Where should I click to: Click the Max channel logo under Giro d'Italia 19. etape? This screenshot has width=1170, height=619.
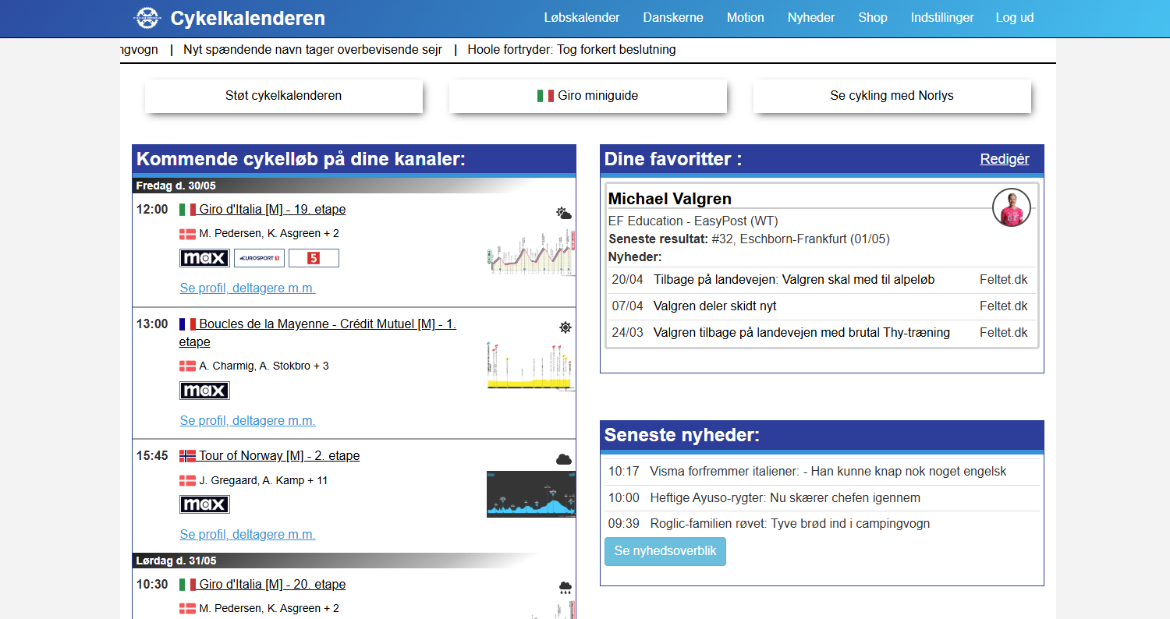tap(204, 258)
